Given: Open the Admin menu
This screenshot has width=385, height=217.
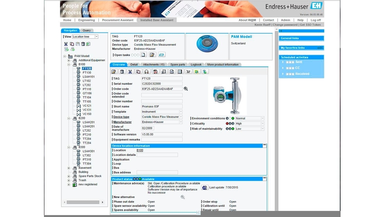Looking at the screenshot, I should [x=286, y=20].
